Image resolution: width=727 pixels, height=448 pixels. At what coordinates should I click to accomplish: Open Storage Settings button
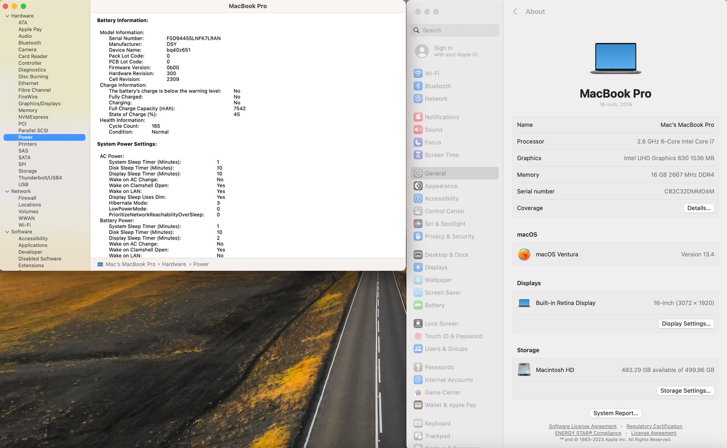pyautogui.click(x=685, y=391)
